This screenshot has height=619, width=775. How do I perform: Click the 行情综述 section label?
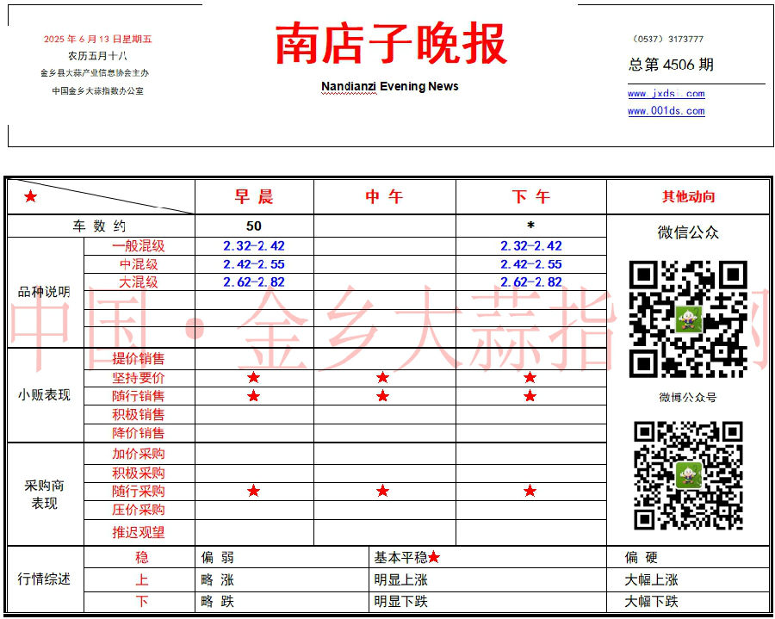click(x=44, y=579)
